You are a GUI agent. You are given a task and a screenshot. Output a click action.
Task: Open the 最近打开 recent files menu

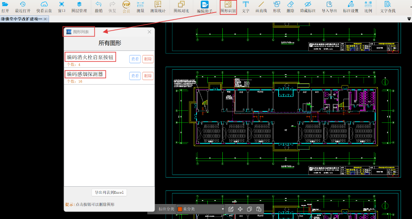point(23,7)
